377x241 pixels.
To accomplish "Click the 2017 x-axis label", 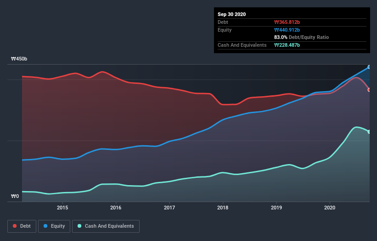I will point(169,208).
